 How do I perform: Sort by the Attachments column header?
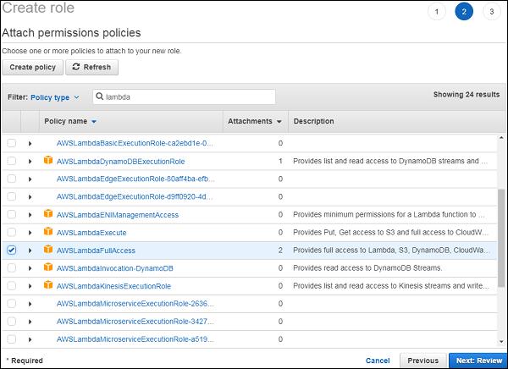click(x=254, y=122)
